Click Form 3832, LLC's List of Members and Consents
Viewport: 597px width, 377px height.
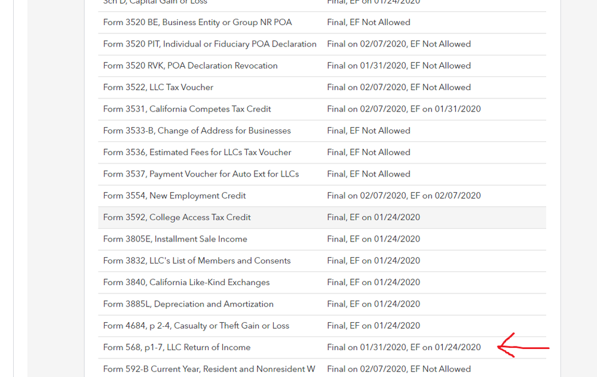pos(197,261)
